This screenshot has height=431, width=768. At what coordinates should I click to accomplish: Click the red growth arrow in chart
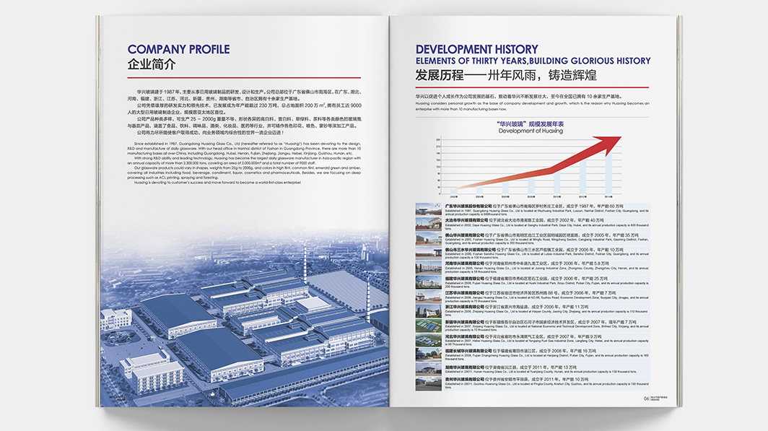click(x=538, y=162)
